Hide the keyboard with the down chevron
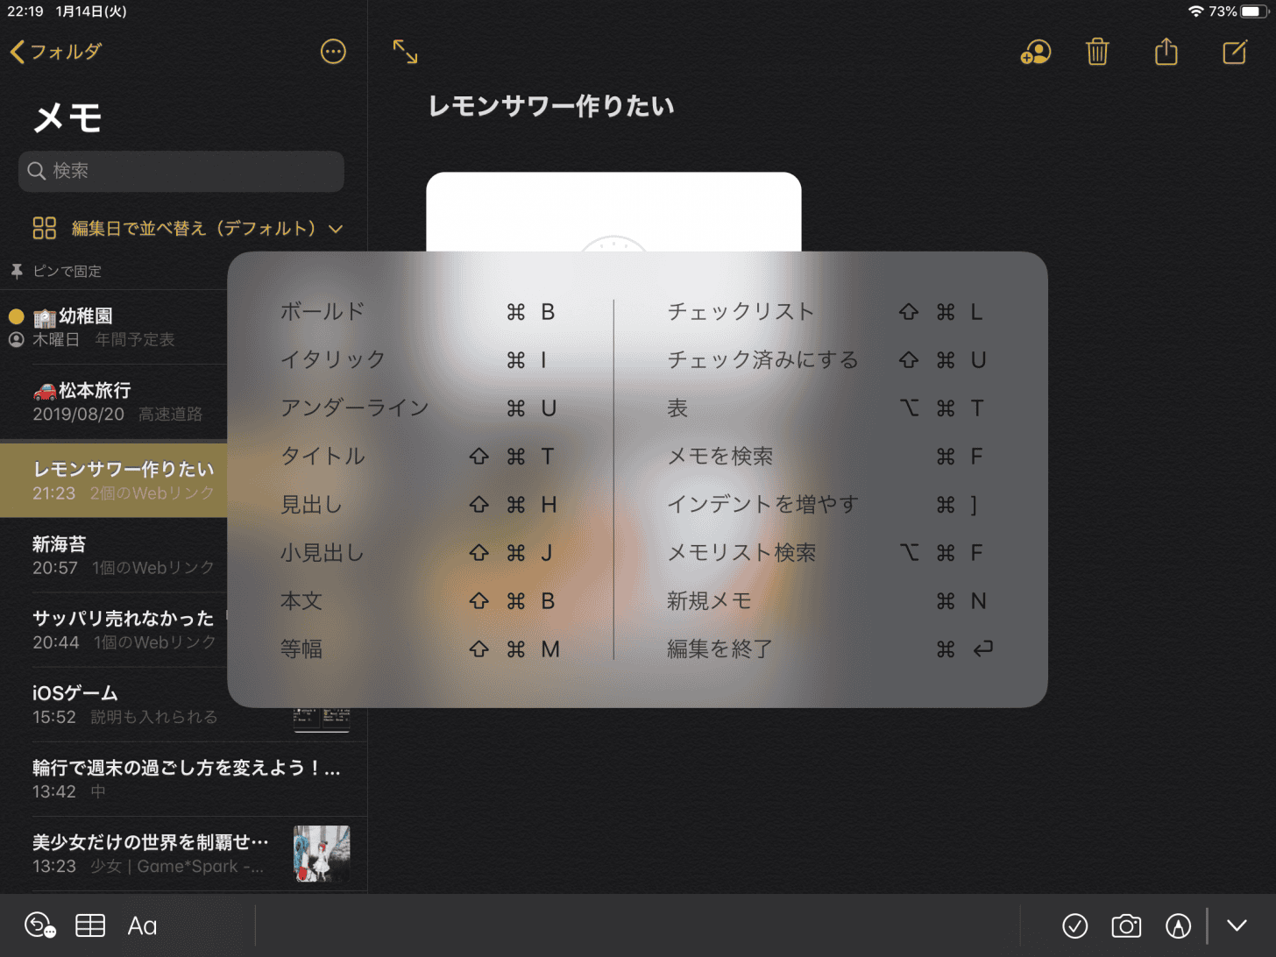 pos(1237,925)
